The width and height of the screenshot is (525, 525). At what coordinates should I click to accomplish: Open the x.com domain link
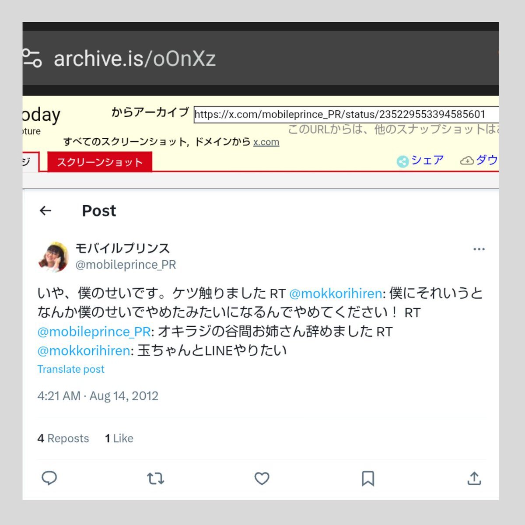[266, 142]
